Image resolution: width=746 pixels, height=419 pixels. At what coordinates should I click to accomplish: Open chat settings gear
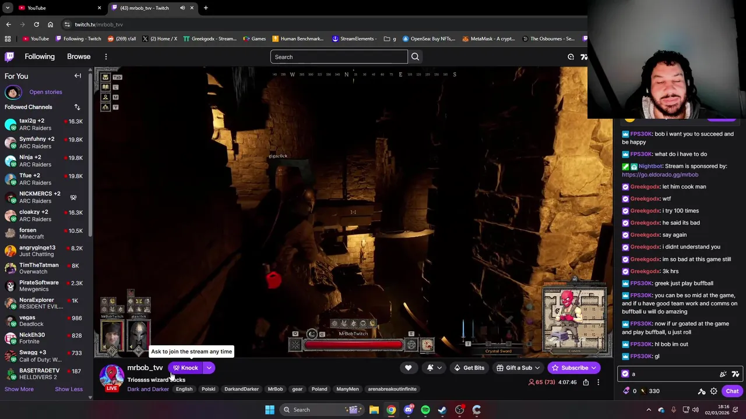tap(713, 391)
